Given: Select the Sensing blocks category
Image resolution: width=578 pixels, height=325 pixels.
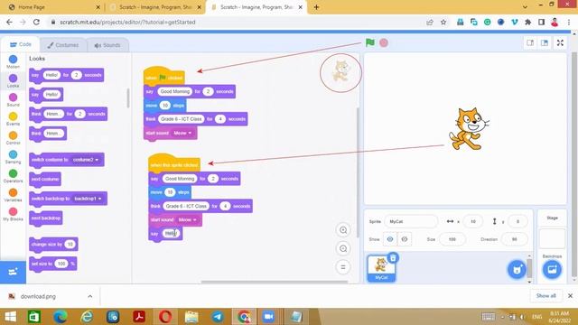Looking at the screenshot, I should [x=13, y=157].
